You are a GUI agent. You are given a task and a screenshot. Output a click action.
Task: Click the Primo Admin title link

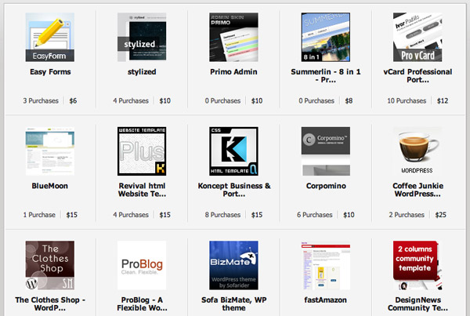[233, 71]
